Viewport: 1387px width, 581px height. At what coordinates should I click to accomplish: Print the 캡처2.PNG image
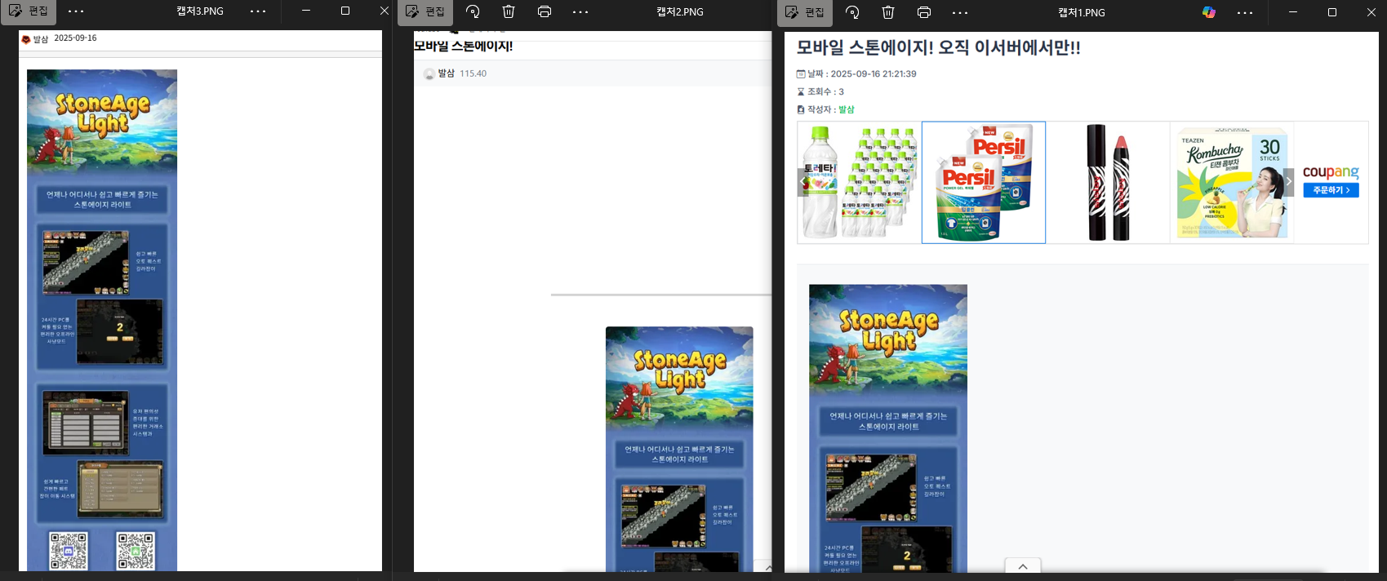(x=545, y=11)
